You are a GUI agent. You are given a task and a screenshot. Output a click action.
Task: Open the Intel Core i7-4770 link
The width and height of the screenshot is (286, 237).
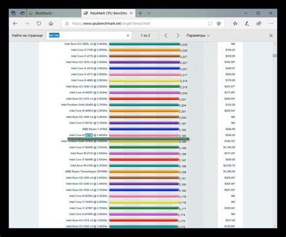coord(89,56)
